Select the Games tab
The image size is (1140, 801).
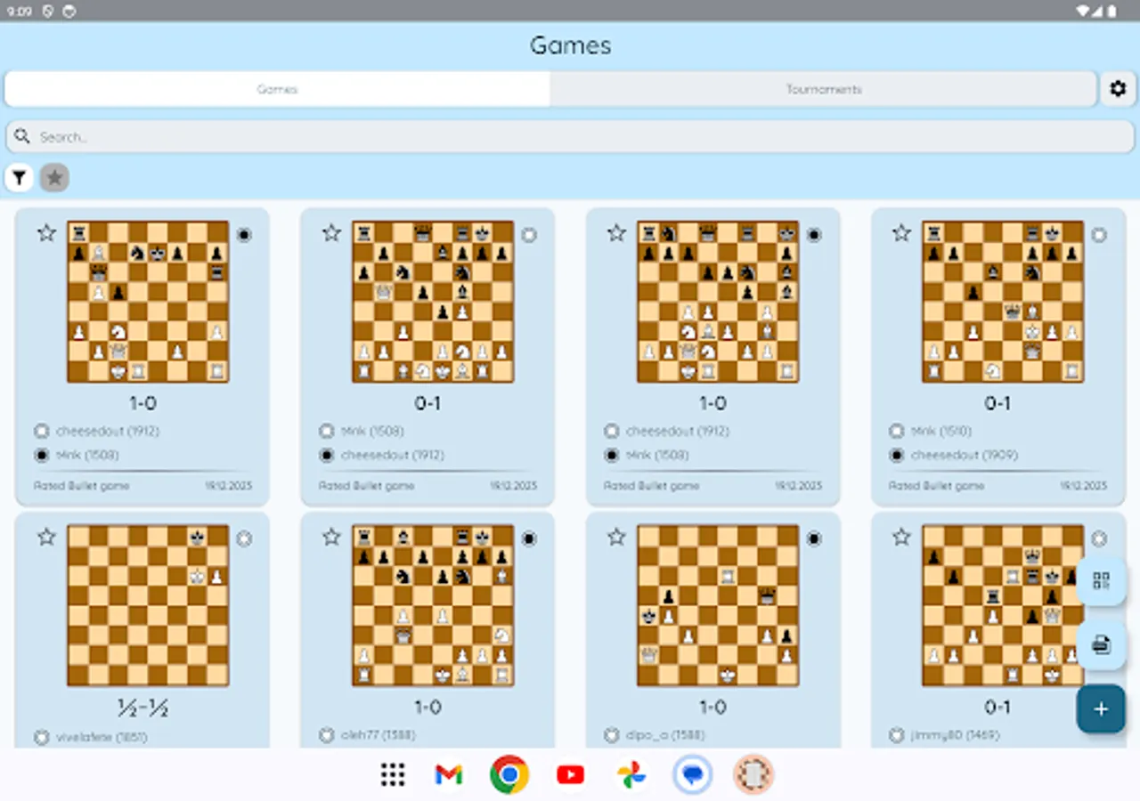click(x=277, y=89)
